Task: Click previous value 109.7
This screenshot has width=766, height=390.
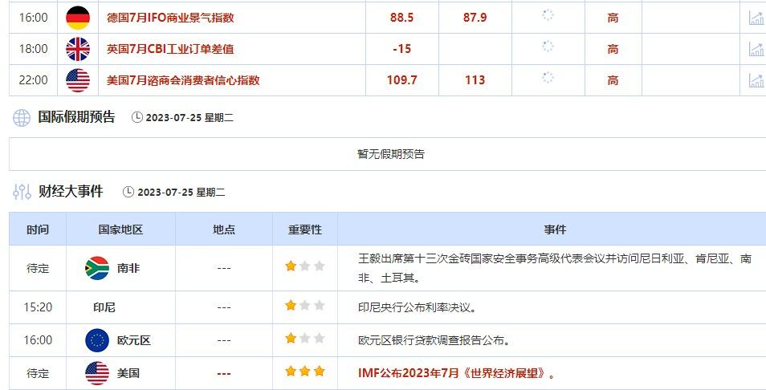Action: point(402,80)
